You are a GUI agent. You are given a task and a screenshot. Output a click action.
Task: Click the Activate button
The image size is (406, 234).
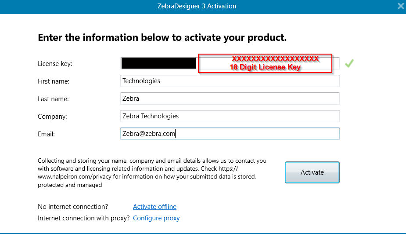pos(312,172)
